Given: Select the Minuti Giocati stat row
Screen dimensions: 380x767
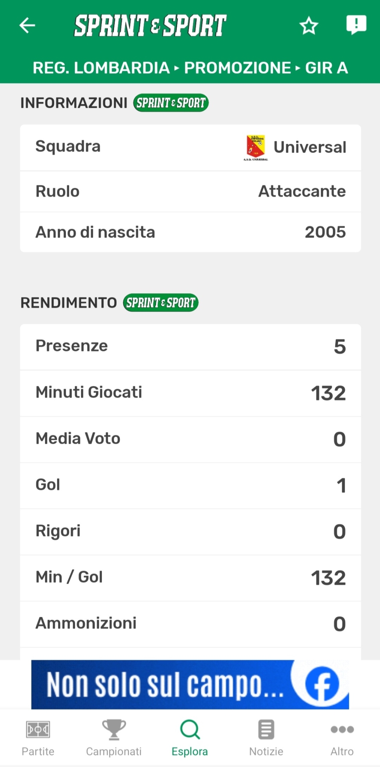Looking at the screenshot, I should tap(190, 393).
